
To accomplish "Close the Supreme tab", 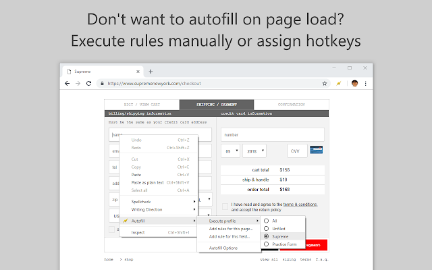I will coord(138,72).
